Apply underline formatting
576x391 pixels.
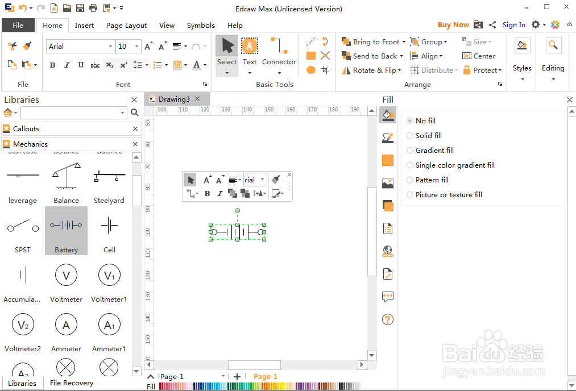(81, 65)
